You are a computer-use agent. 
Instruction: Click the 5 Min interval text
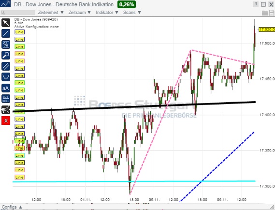(x=19, y=23)
